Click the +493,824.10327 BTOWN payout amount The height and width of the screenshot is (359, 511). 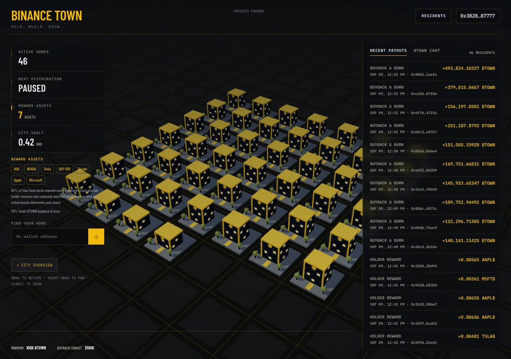[468, 68]
